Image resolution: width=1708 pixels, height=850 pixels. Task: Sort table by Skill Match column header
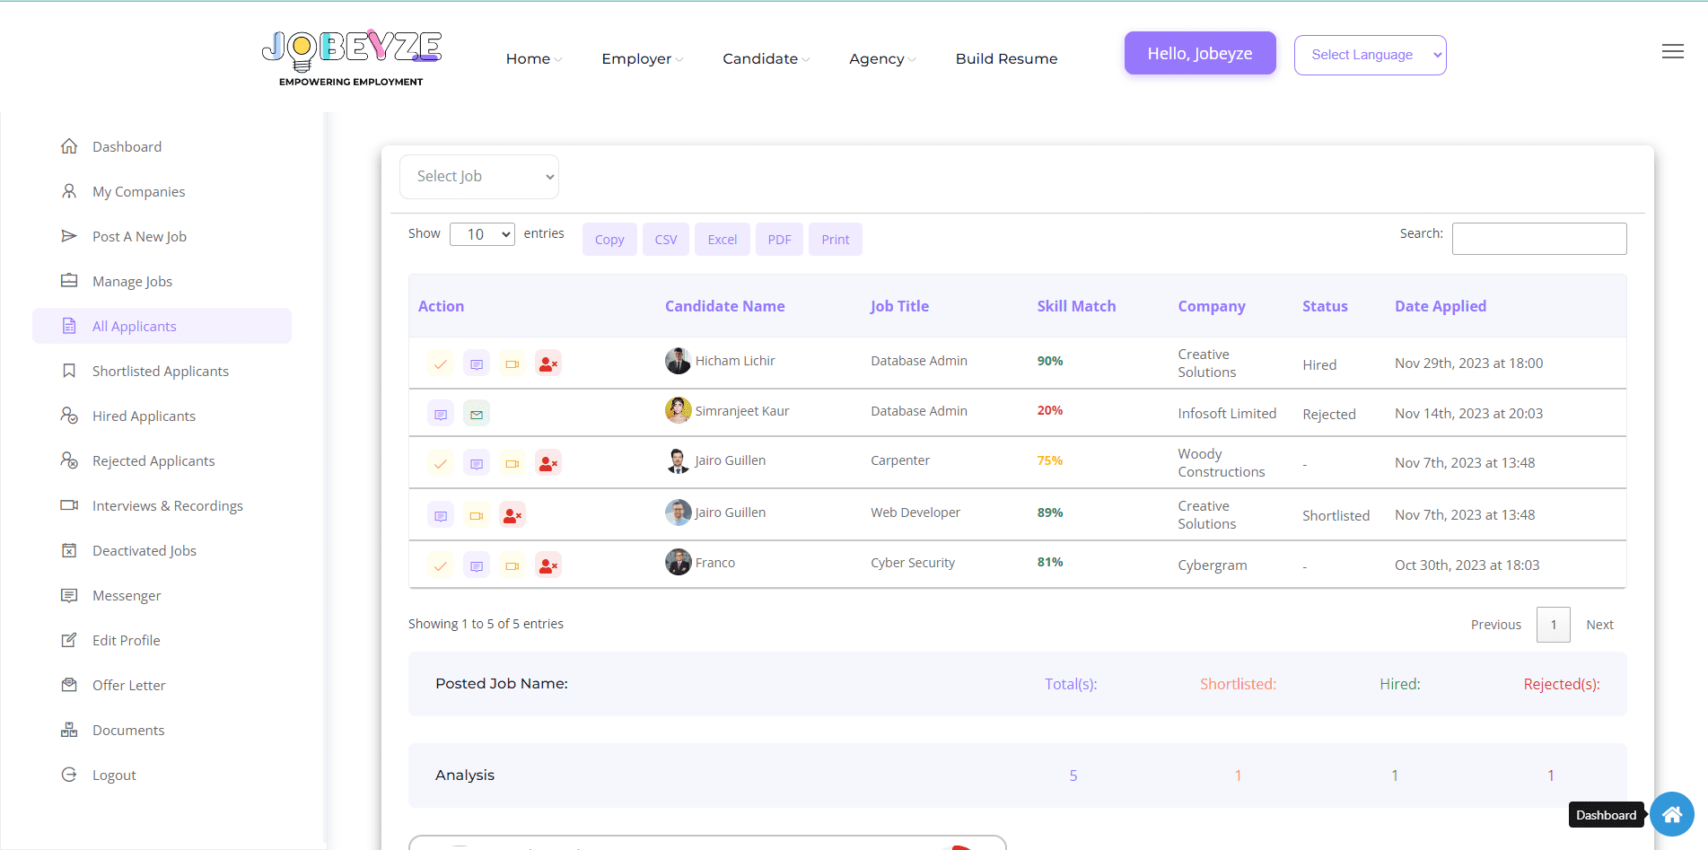tap(1076, 306)
